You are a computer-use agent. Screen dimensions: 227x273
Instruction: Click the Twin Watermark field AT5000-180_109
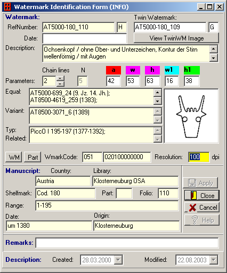tap(170, 27)
